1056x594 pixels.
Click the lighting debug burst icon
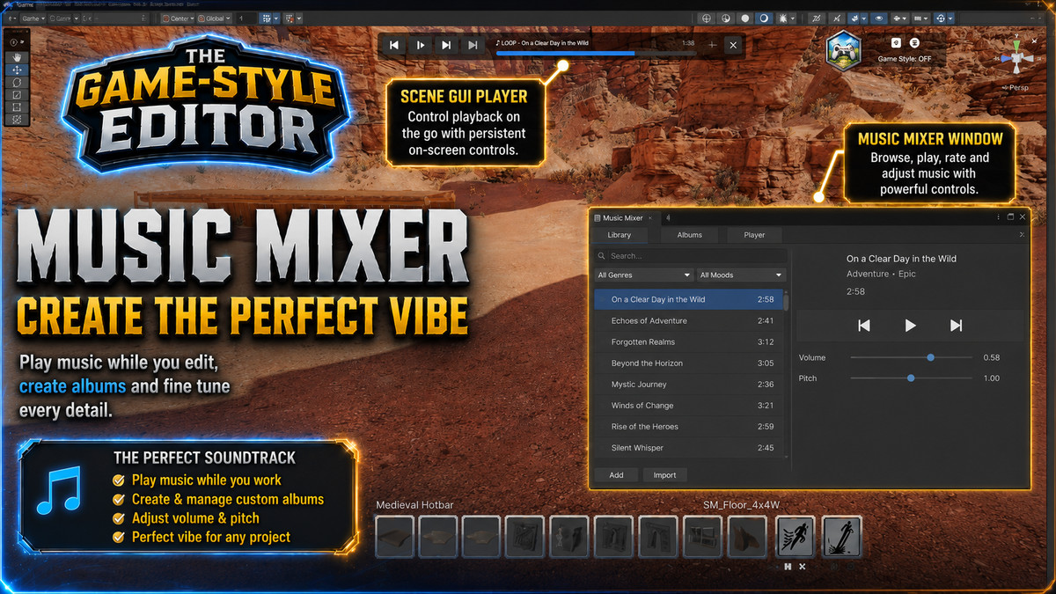coord(782,18)
